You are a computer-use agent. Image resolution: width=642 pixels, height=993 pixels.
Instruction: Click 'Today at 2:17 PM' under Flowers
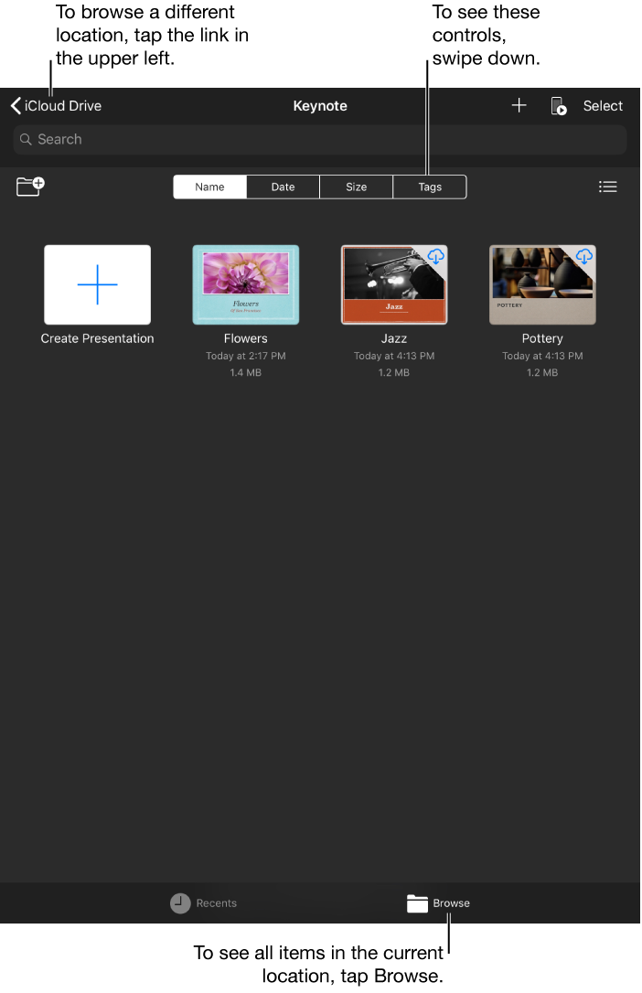pos(246,356)
